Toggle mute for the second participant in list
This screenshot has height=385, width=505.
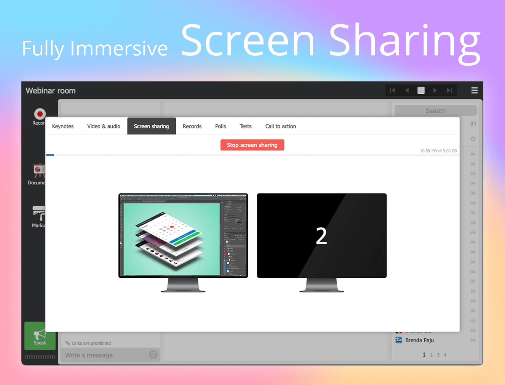click(473, 164)
